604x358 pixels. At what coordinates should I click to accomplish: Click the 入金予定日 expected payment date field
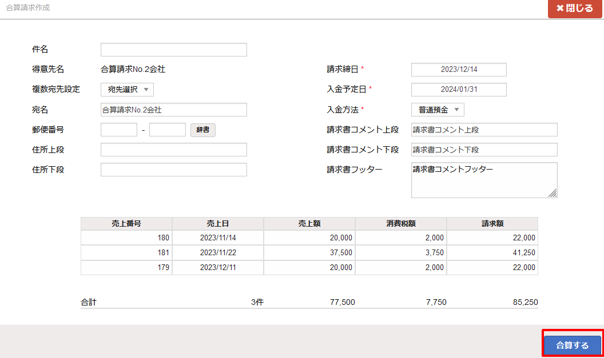point(458,89)
